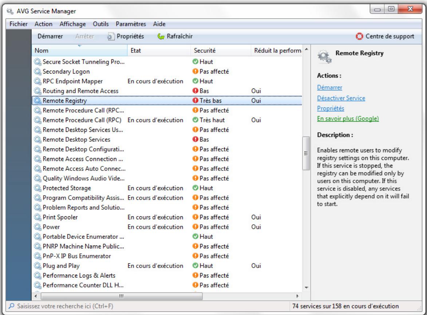The width and height of the screenshot is (427, 315).
Task: Click the red Centre de support lifebuoy icon
Action: [x=359, y=36]
